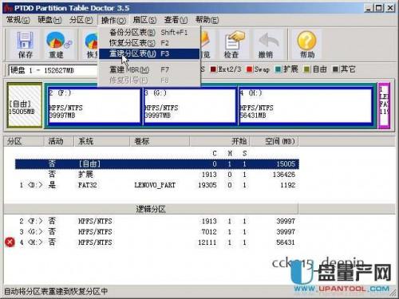Maximize the PTDD window

click(379, 8)
